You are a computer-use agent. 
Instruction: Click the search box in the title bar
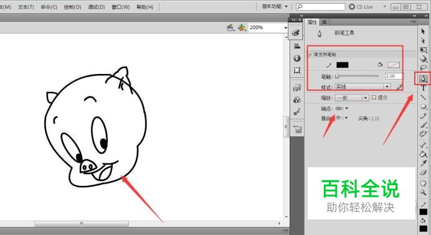tap(321, 7)
